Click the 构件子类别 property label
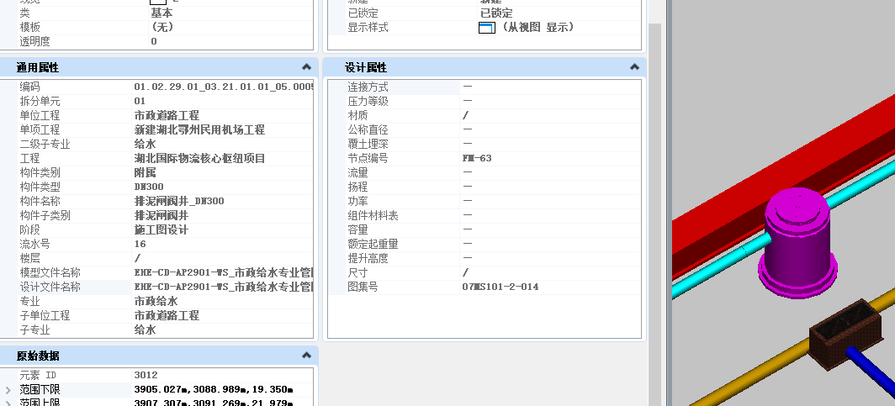Image resolution: width=895 pixels, height=406 pixels. coord(45,215)
